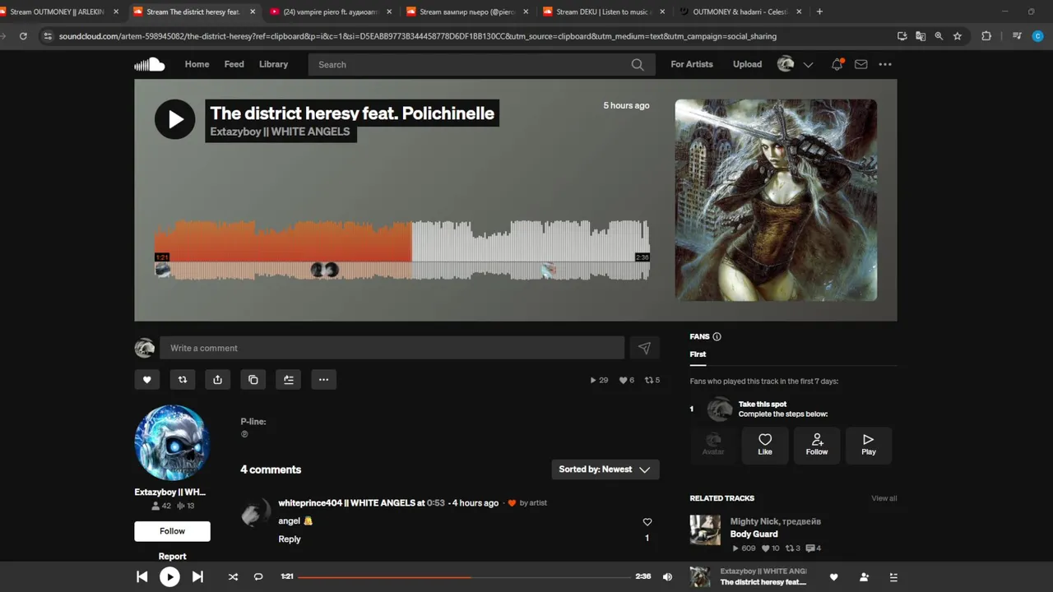Switch to Stream DEKU browser tab
Screen dimensions: 1053x592
point(603,12)
